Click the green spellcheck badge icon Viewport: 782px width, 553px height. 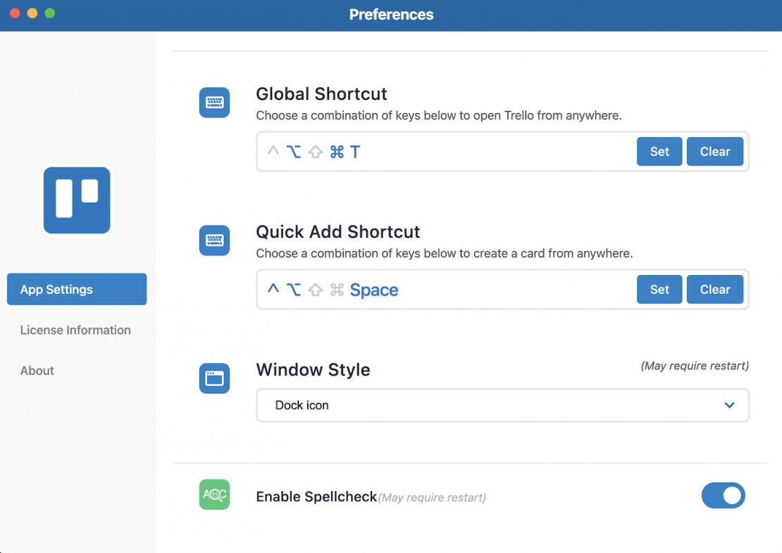click(214, 495)
